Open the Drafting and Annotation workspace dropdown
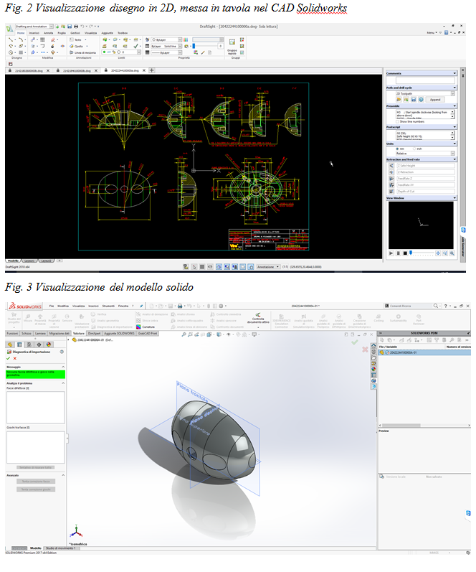This screenshot has height=572, width=476. coord(52,27)
